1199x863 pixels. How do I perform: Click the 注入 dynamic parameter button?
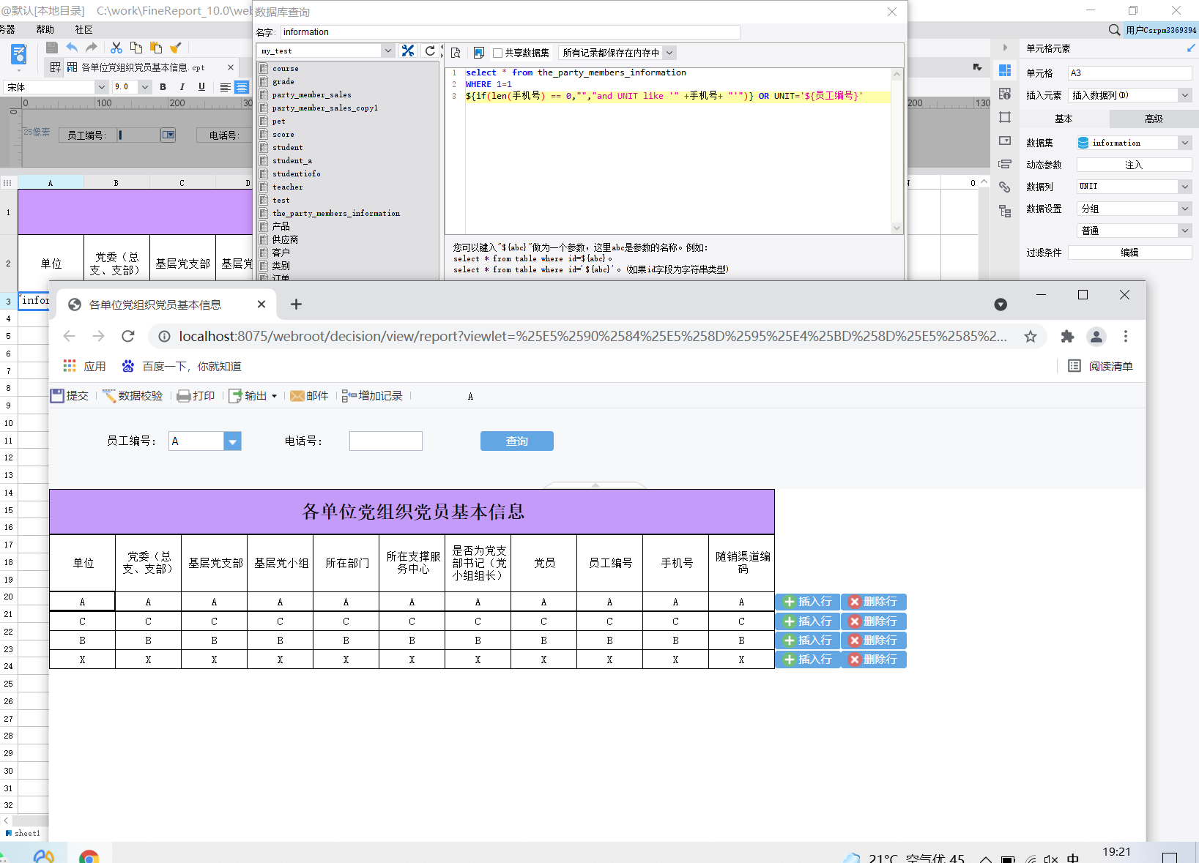point(1134,165)
